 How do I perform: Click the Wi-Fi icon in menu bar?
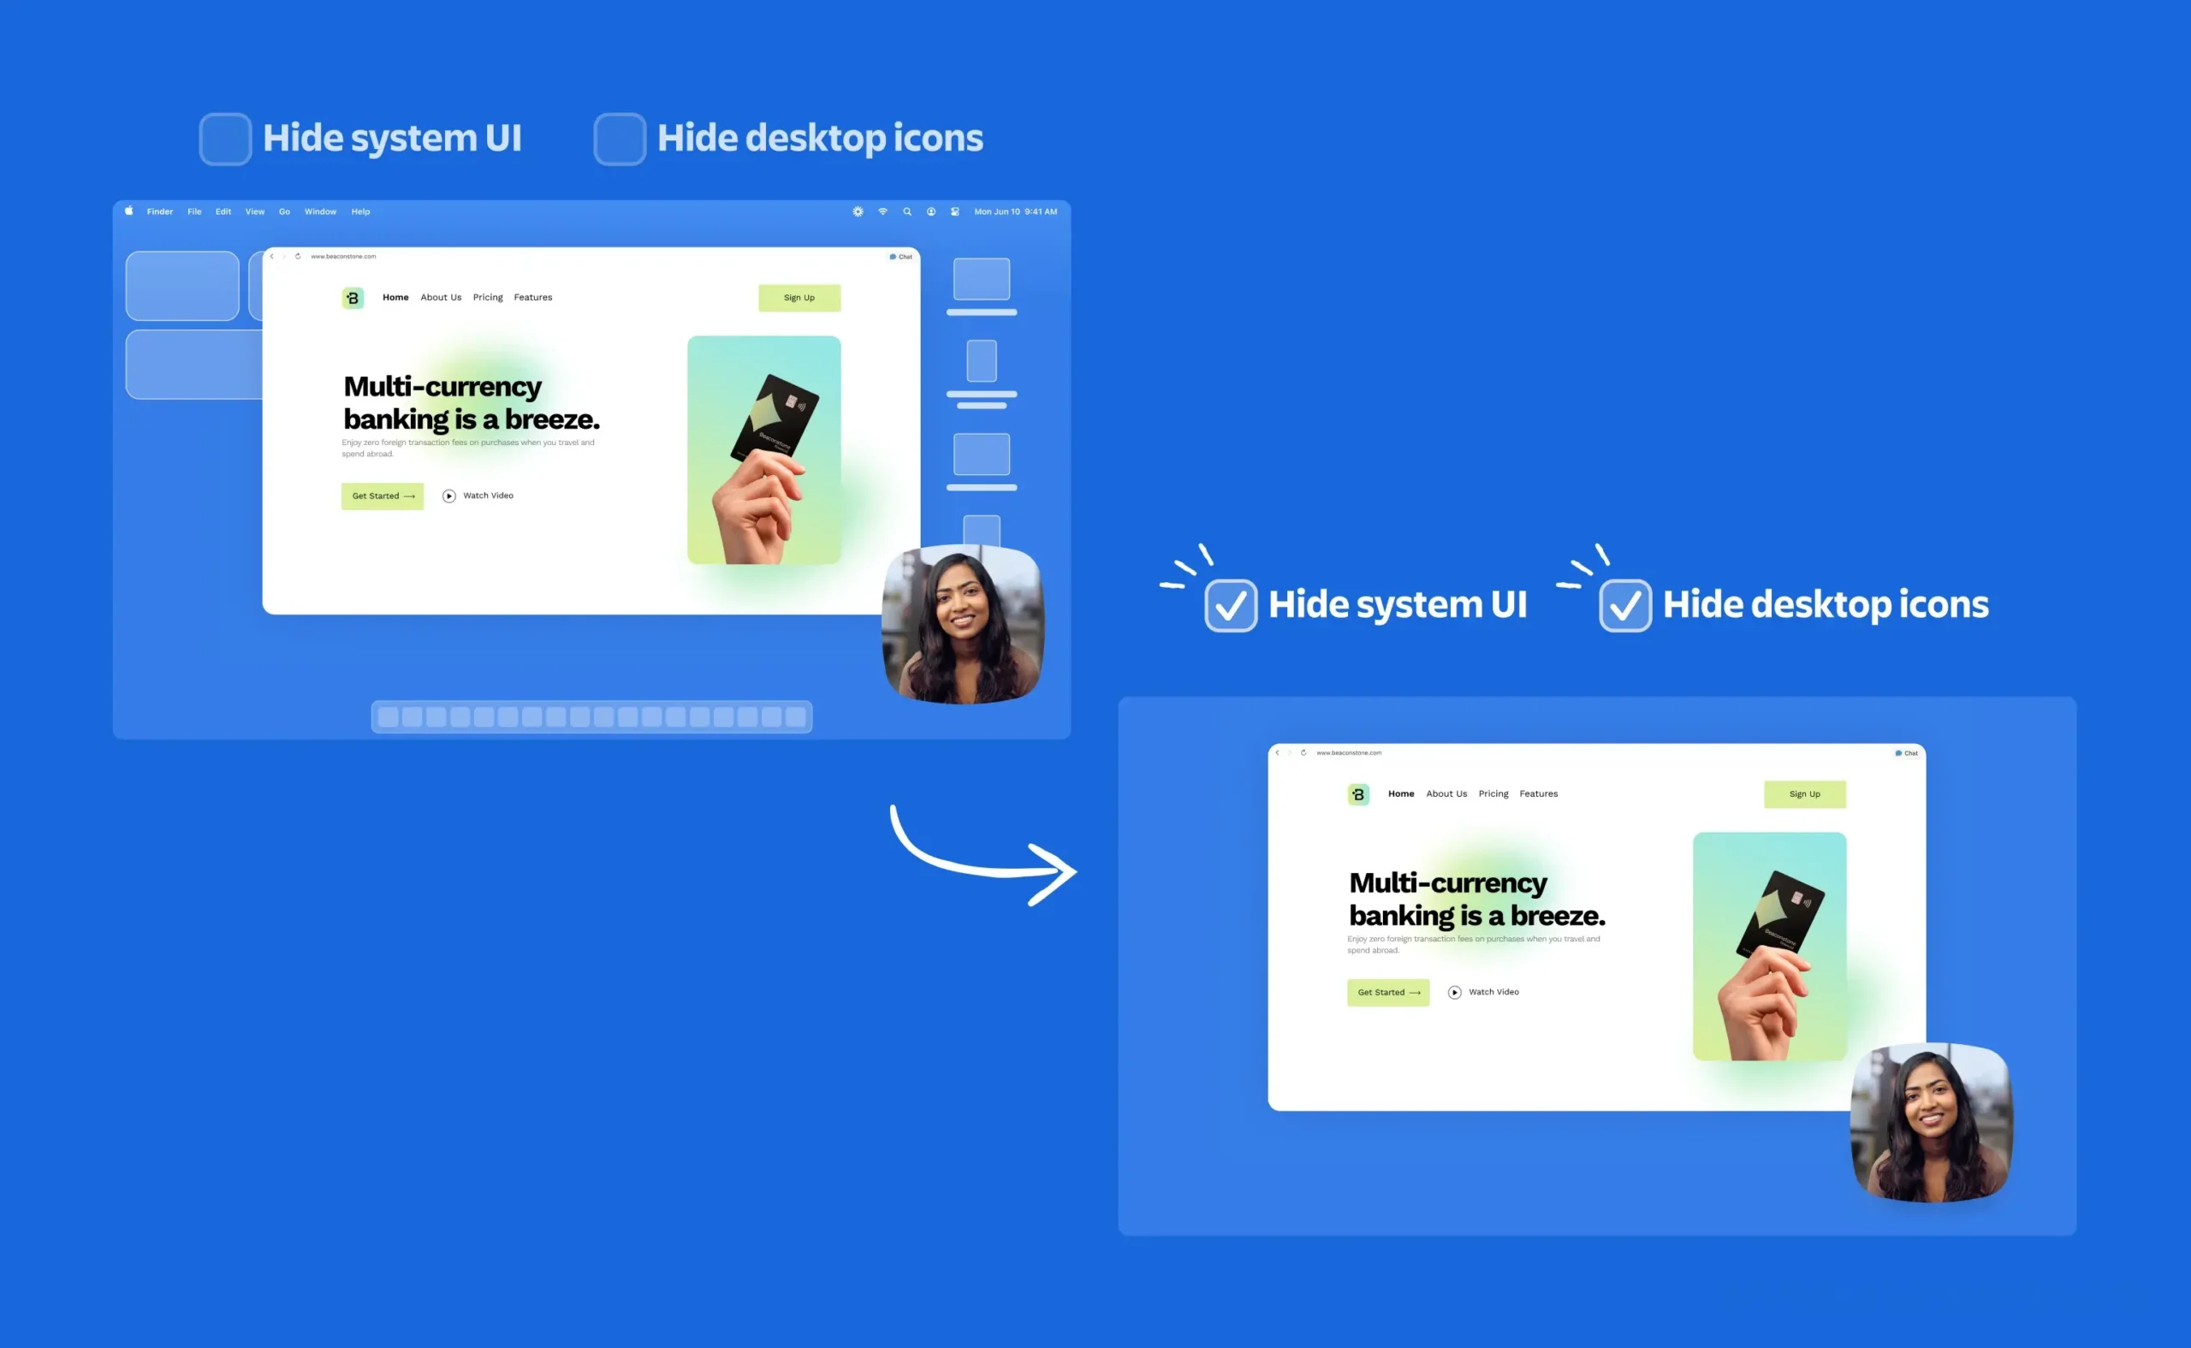pos(882,211)
